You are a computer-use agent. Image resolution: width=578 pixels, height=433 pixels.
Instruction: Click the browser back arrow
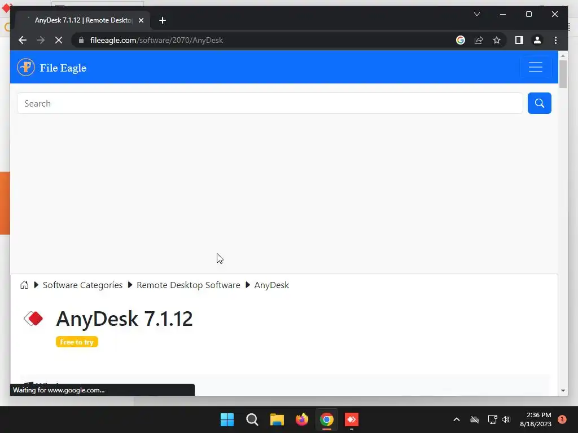tap(23, 40)
